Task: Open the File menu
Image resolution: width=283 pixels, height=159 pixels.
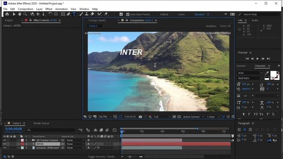Action: click(5, 9)
